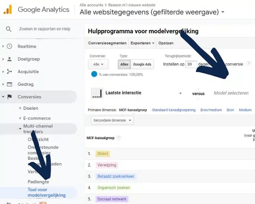
Task: Select MCF-kanaalgroep primary dimension
Action: [x=133, y=110]
